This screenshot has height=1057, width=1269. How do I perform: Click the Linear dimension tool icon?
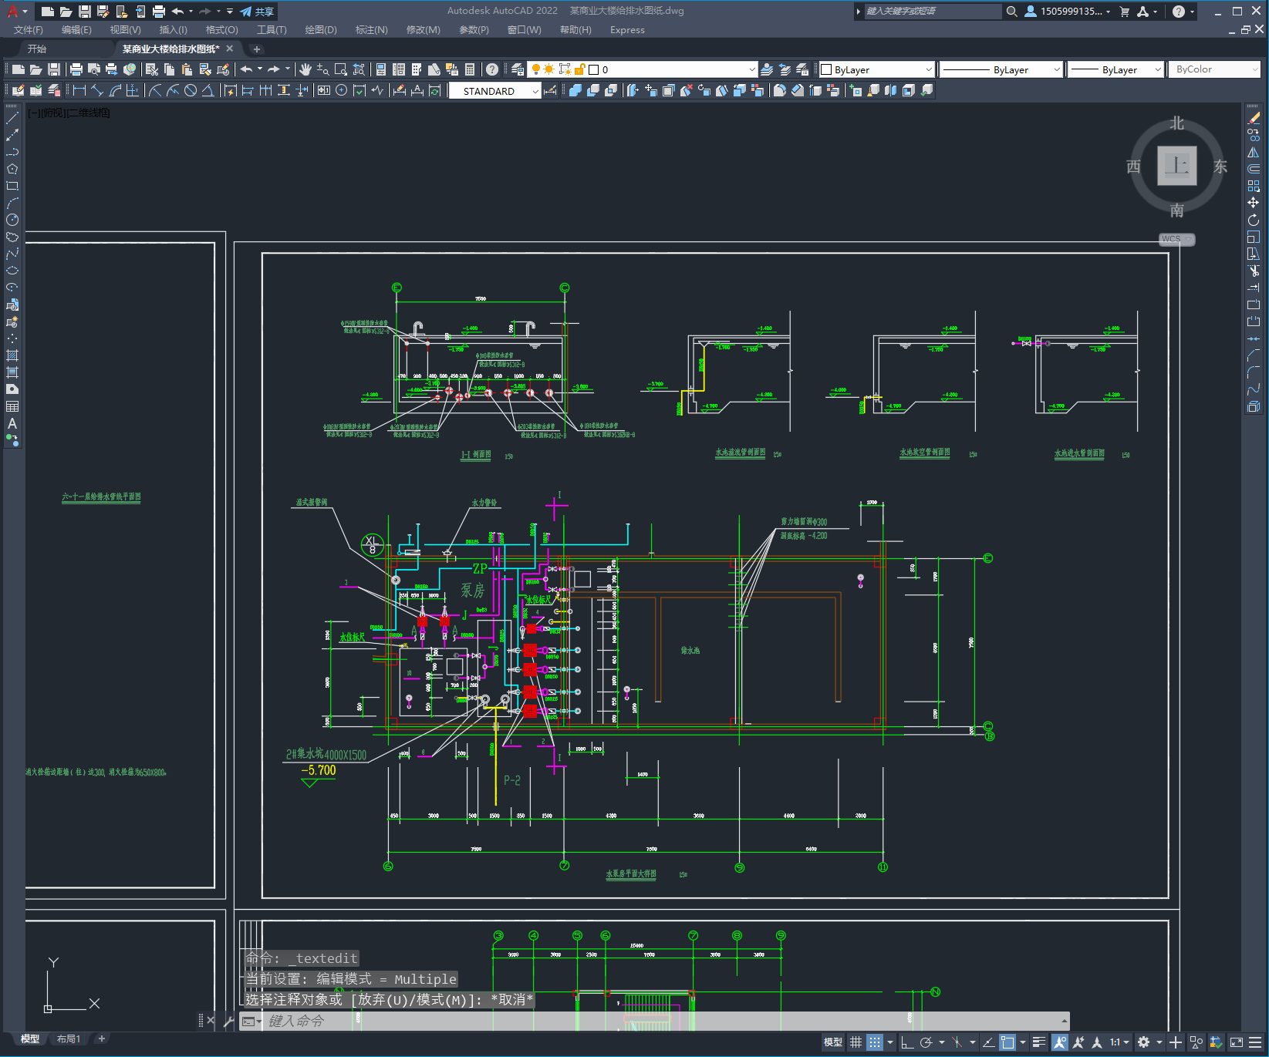pos(79,90)
